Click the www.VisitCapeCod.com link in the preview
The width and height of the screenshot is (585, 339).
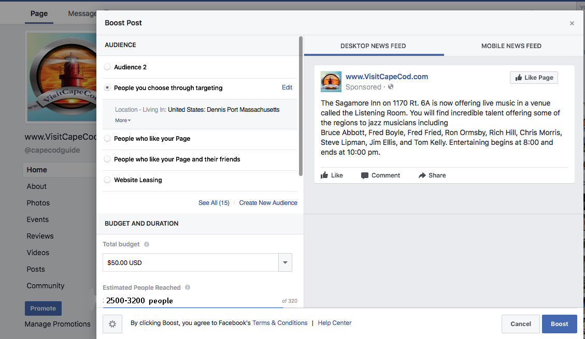tap(387, 77)
